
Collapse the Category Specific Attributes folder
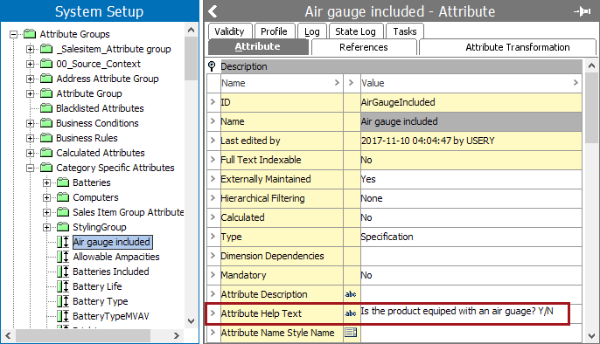point(31,168)
